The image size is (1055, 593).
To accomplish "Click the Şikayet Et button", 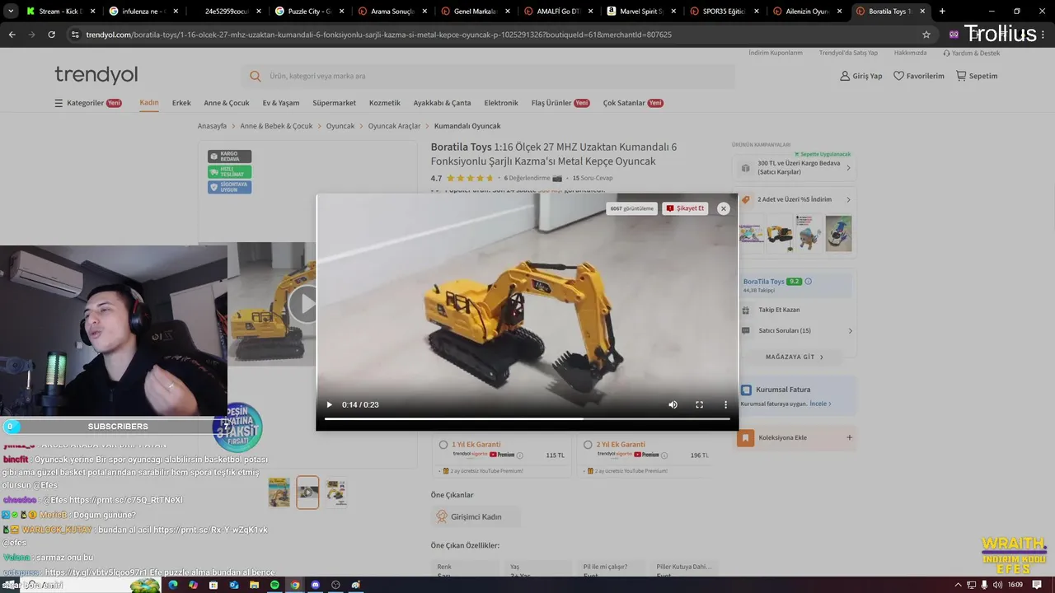I will 686,208.
